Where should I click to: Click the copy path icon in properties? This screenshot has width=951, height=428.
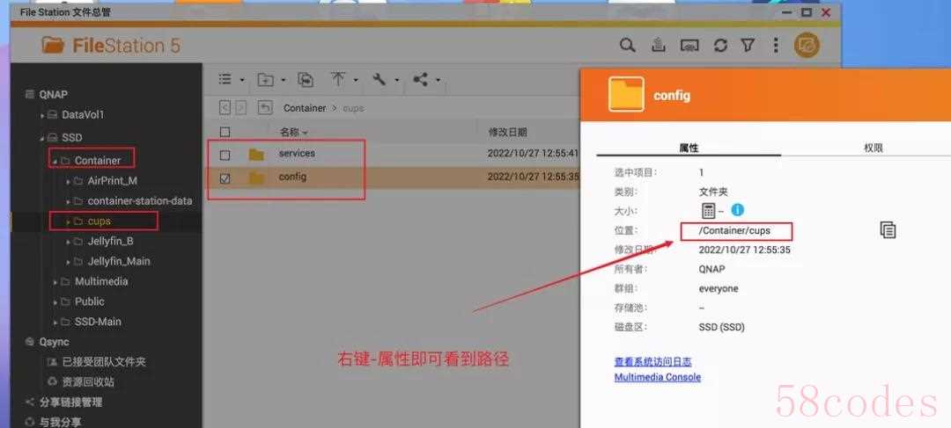(x=888, y=230)
